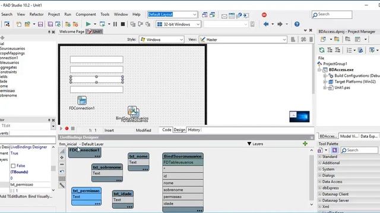
Task: Open the Style Windows dropdown
Action: 181,40
